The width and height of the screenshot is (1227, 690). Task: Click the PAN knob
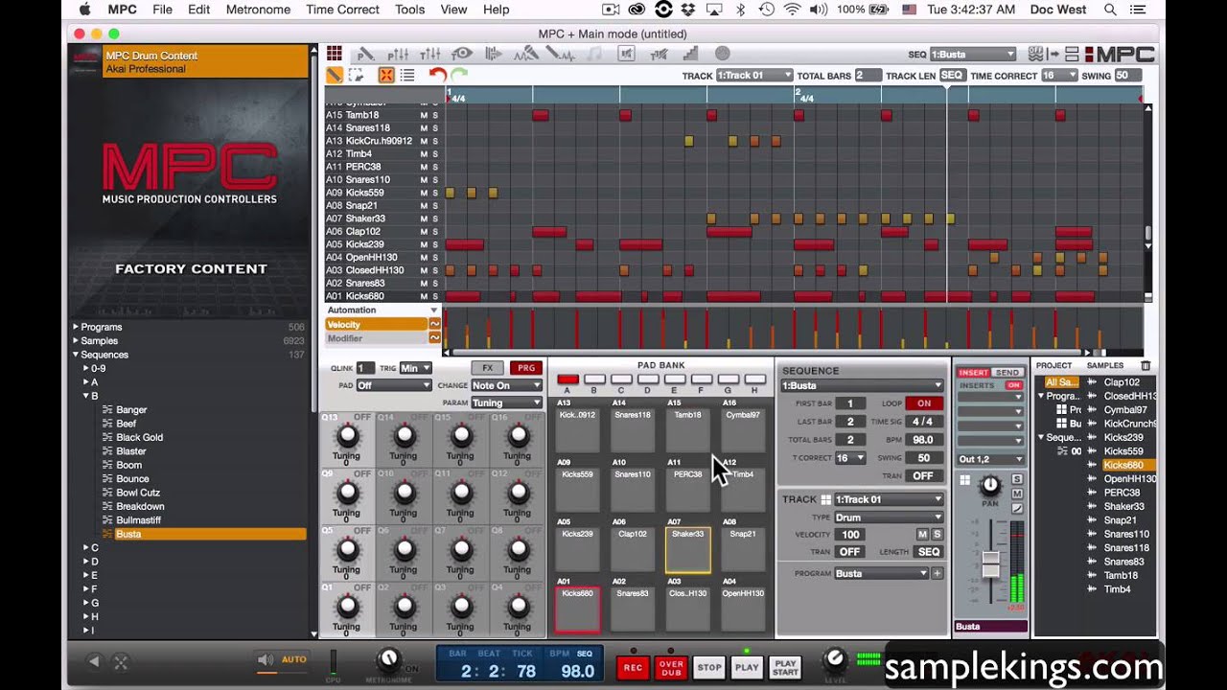click(x=990, y=485)
